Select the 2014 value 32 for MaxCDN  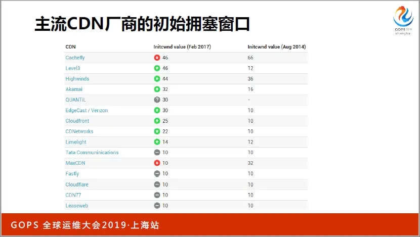coord(250,163)
